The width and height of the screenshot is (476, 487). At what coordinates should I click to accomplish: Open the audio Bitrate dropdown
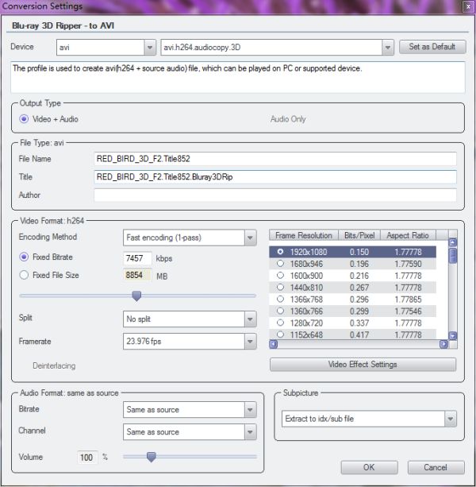coord(190,410)
